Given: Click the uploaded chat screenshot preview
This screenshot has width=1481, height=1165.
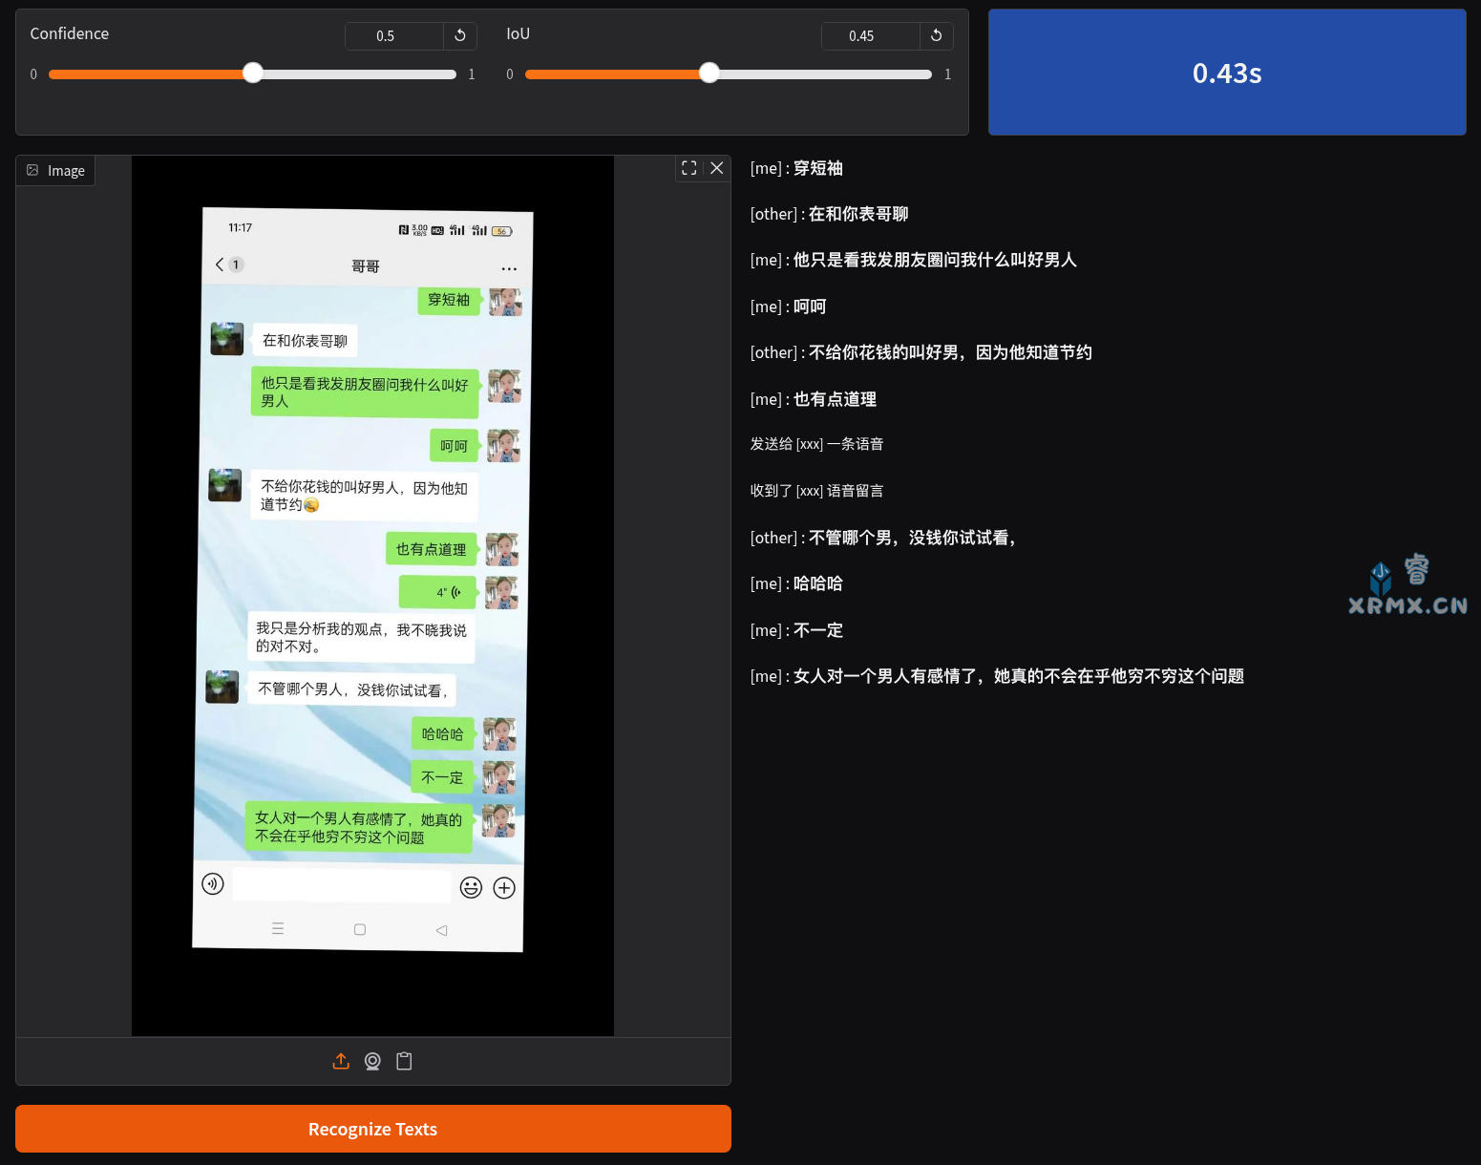Looking at the screenshot, I should 372,596.
